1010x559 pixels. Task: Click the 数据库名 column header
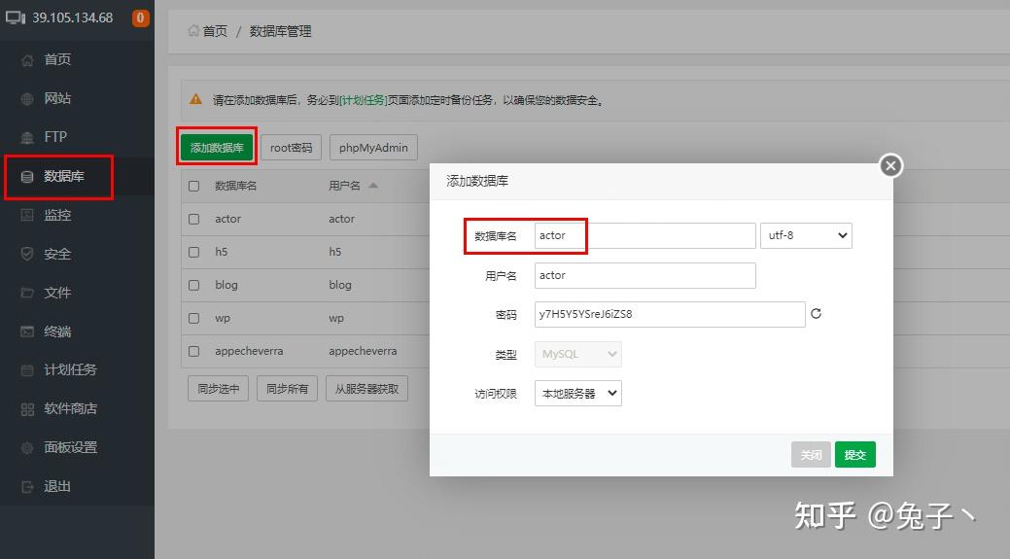[x=236, y=186]
